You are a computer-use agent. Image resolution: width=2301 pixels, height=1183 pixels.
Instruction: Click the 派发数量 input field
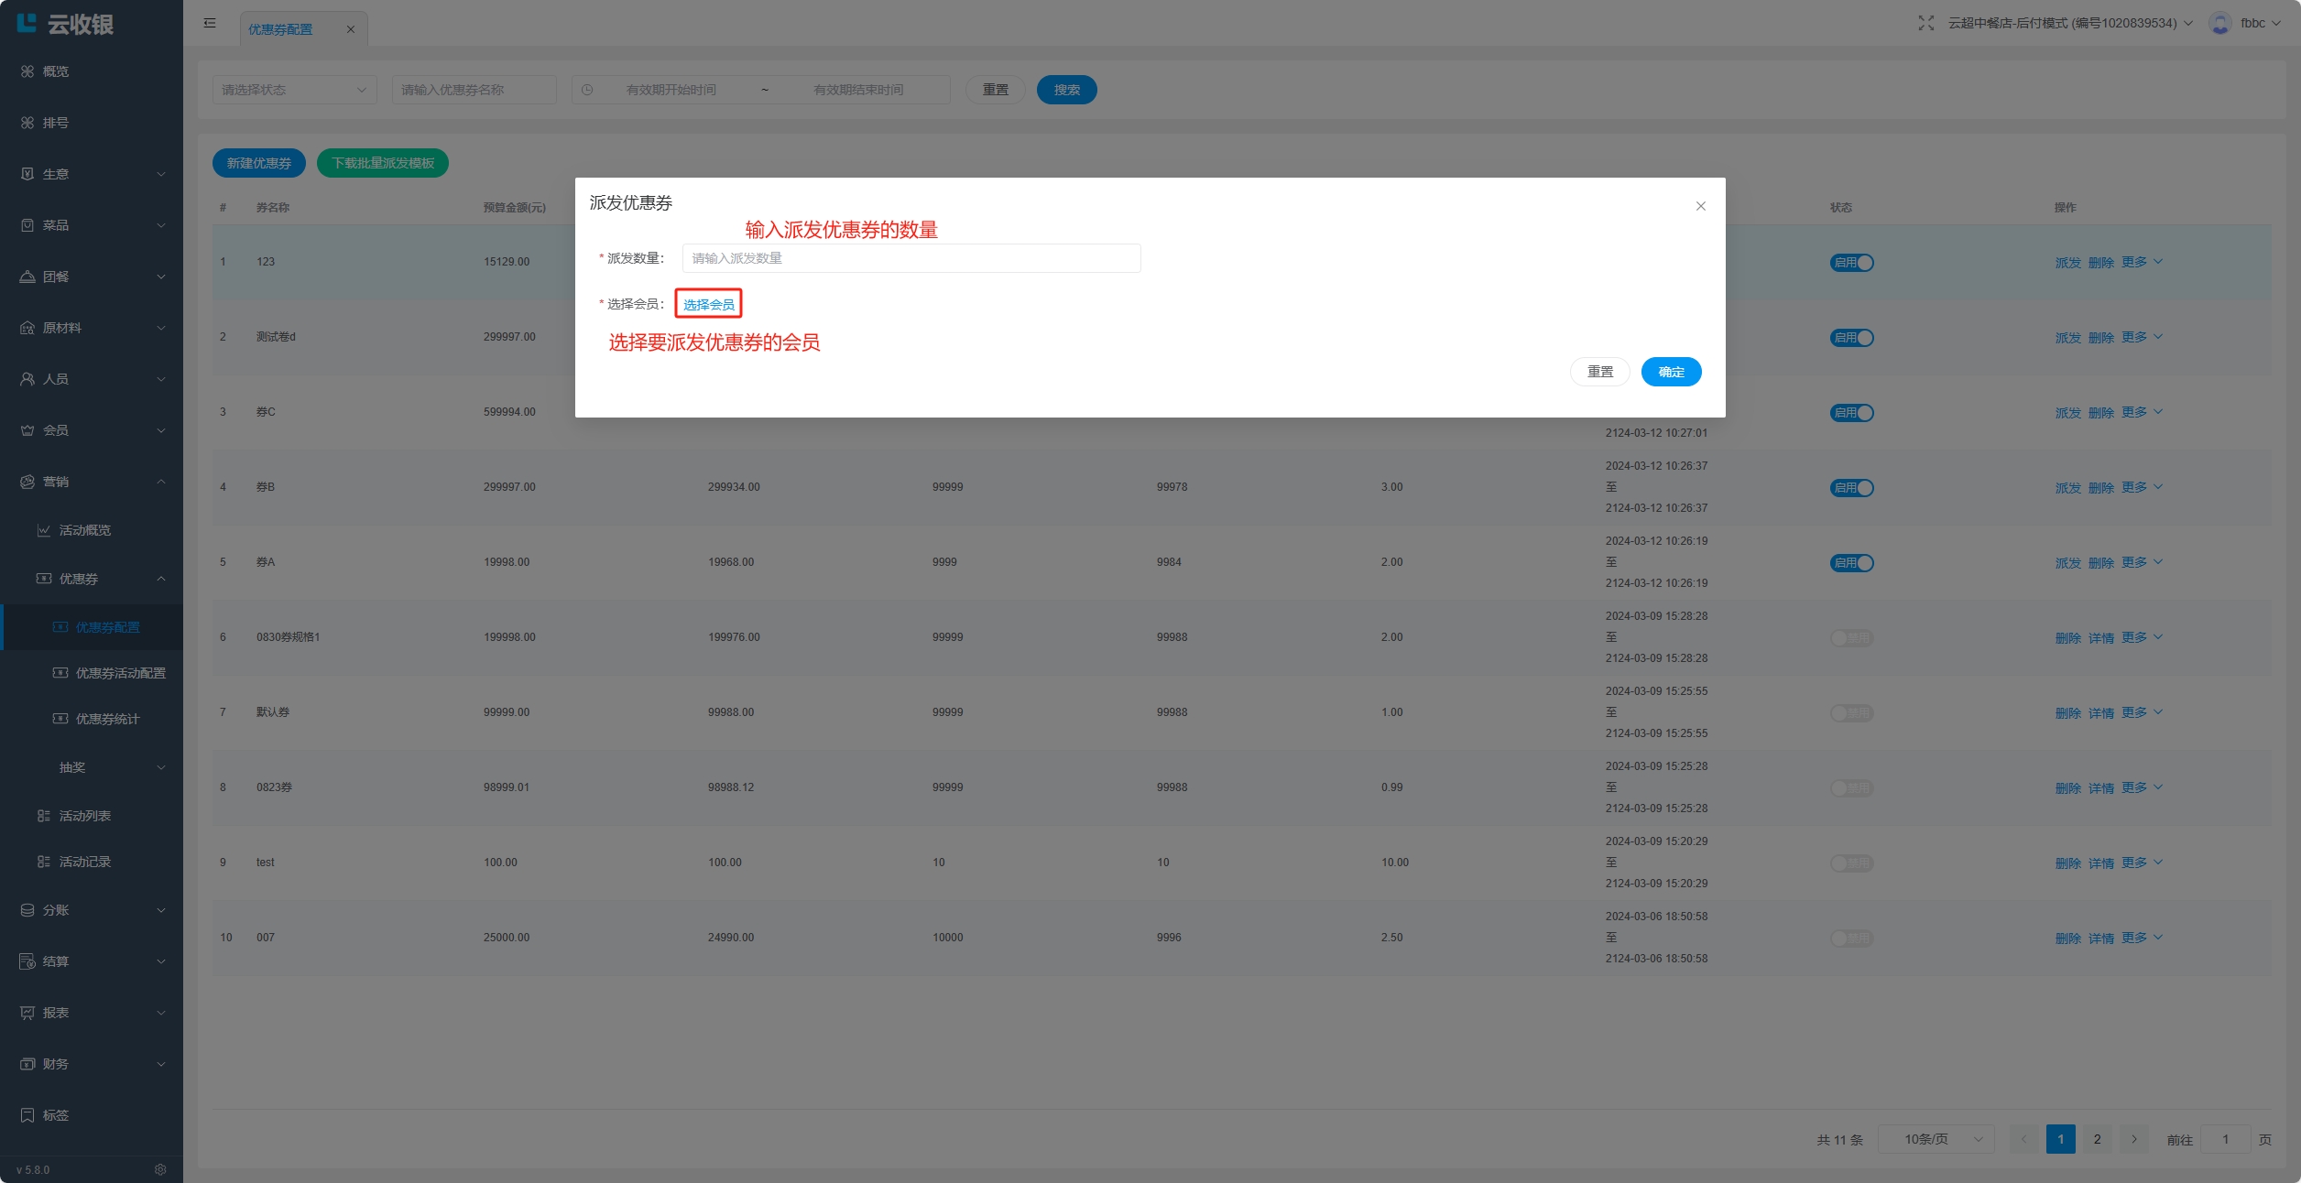tap(911, 258)
